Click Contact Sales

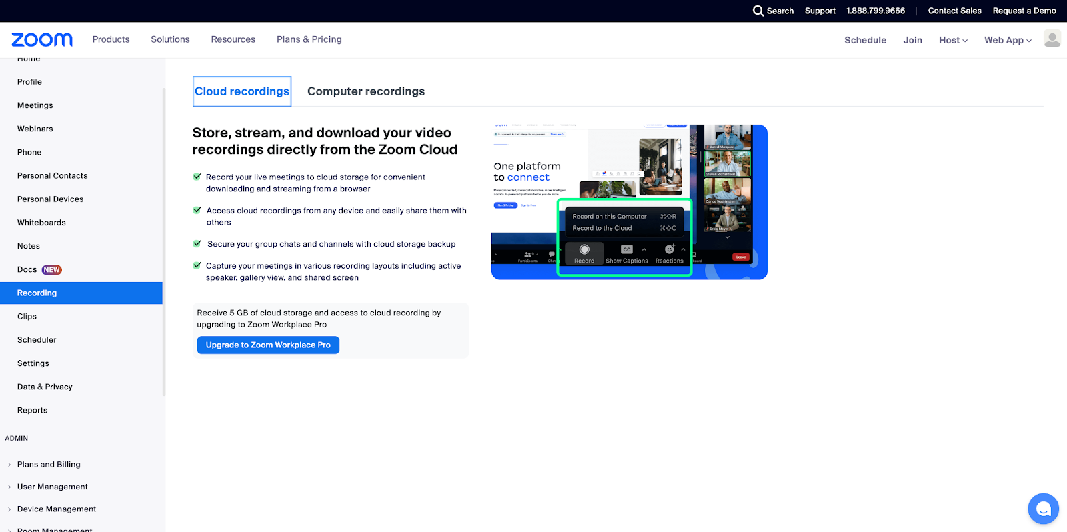(x=954, y=11)
